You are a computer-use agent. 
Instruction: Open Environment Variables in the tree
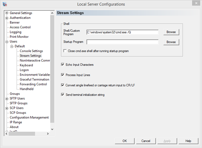tap(35, 75)
